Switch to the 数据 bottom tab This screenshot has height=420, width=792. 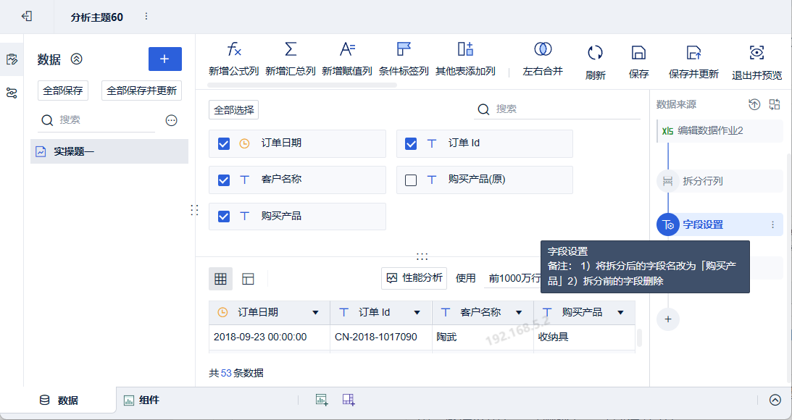pos(58,400)
